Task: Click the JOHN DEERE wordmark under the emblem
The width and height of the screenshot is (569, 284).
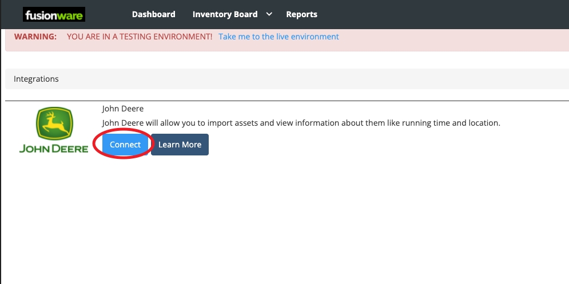Action: tap(54, 149)
